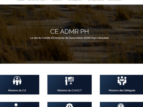Click the subtitle 'Le site du Comité d'Entreprise'
The width and height of the screenshot is (143, 107).
70,38
